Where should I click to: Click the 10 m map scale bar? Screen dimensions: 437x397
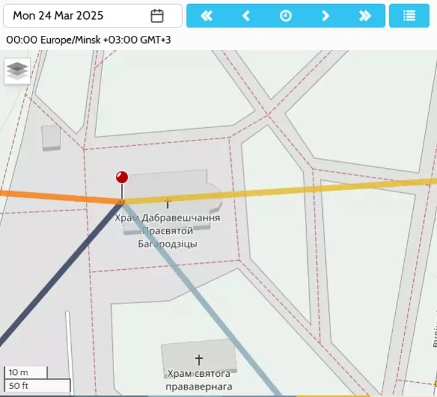[x=25, y=373]
